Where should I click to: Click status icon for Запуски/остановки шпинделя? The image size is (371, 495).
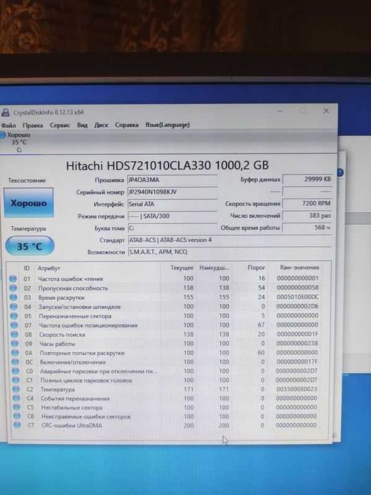tap(14, 306)
